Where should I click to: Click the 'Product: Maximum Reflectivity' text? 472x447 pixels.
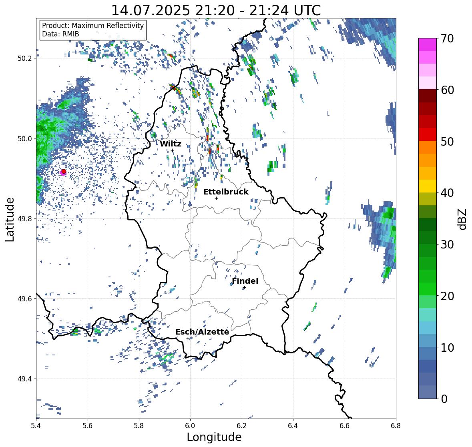(93, 26)
